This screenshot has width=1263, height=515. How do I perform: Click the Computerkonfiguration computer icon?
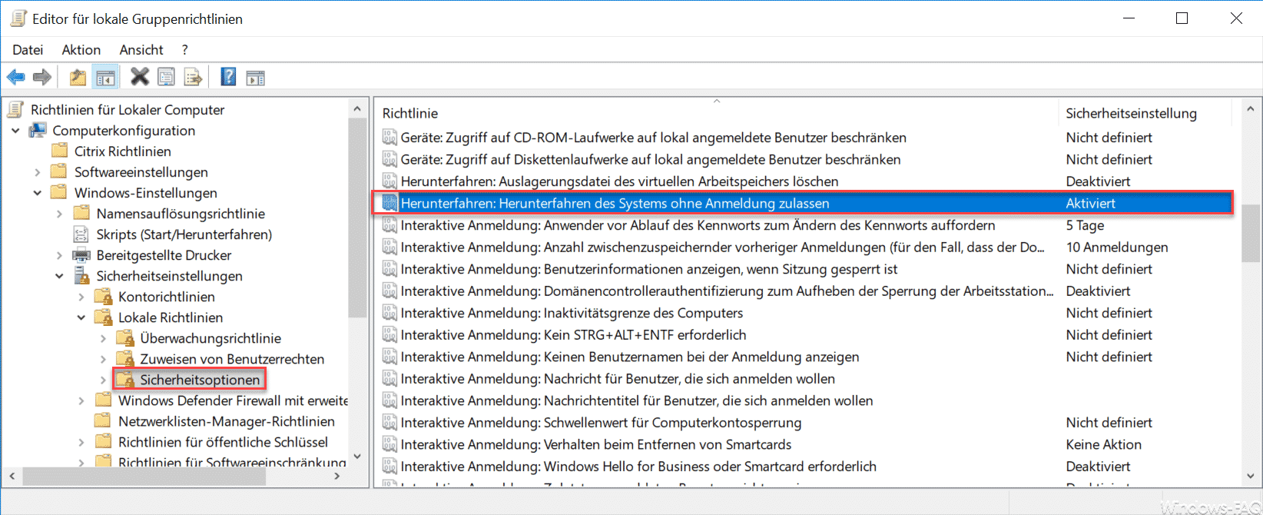38,131
